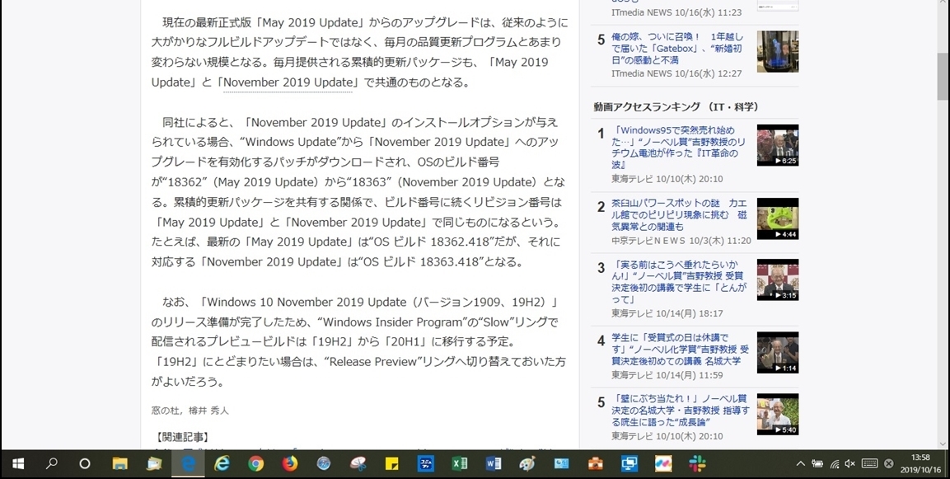
Task: Open volume muted speaker icon
Action: 850,464
